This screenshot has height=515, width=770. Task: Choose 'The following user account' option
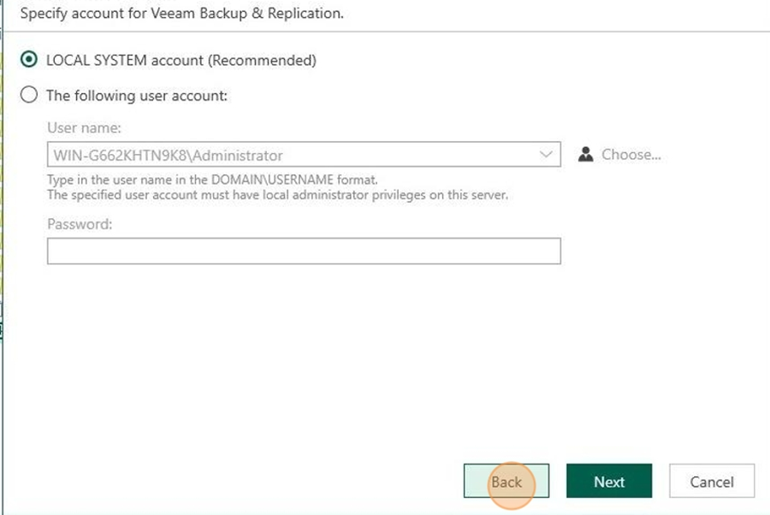pyautogui.click(x=29, y=95)
